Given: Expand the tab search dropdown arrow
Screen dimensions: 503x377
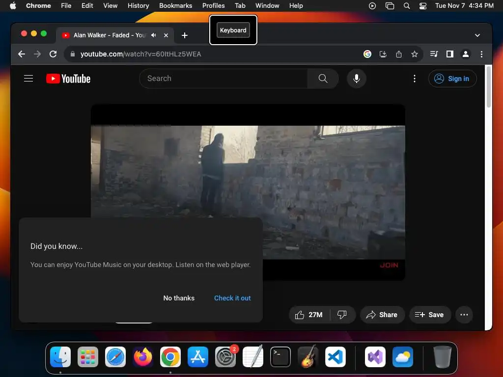Looking at the screenshot, I should pyautogui.click(x=477, y=35).
